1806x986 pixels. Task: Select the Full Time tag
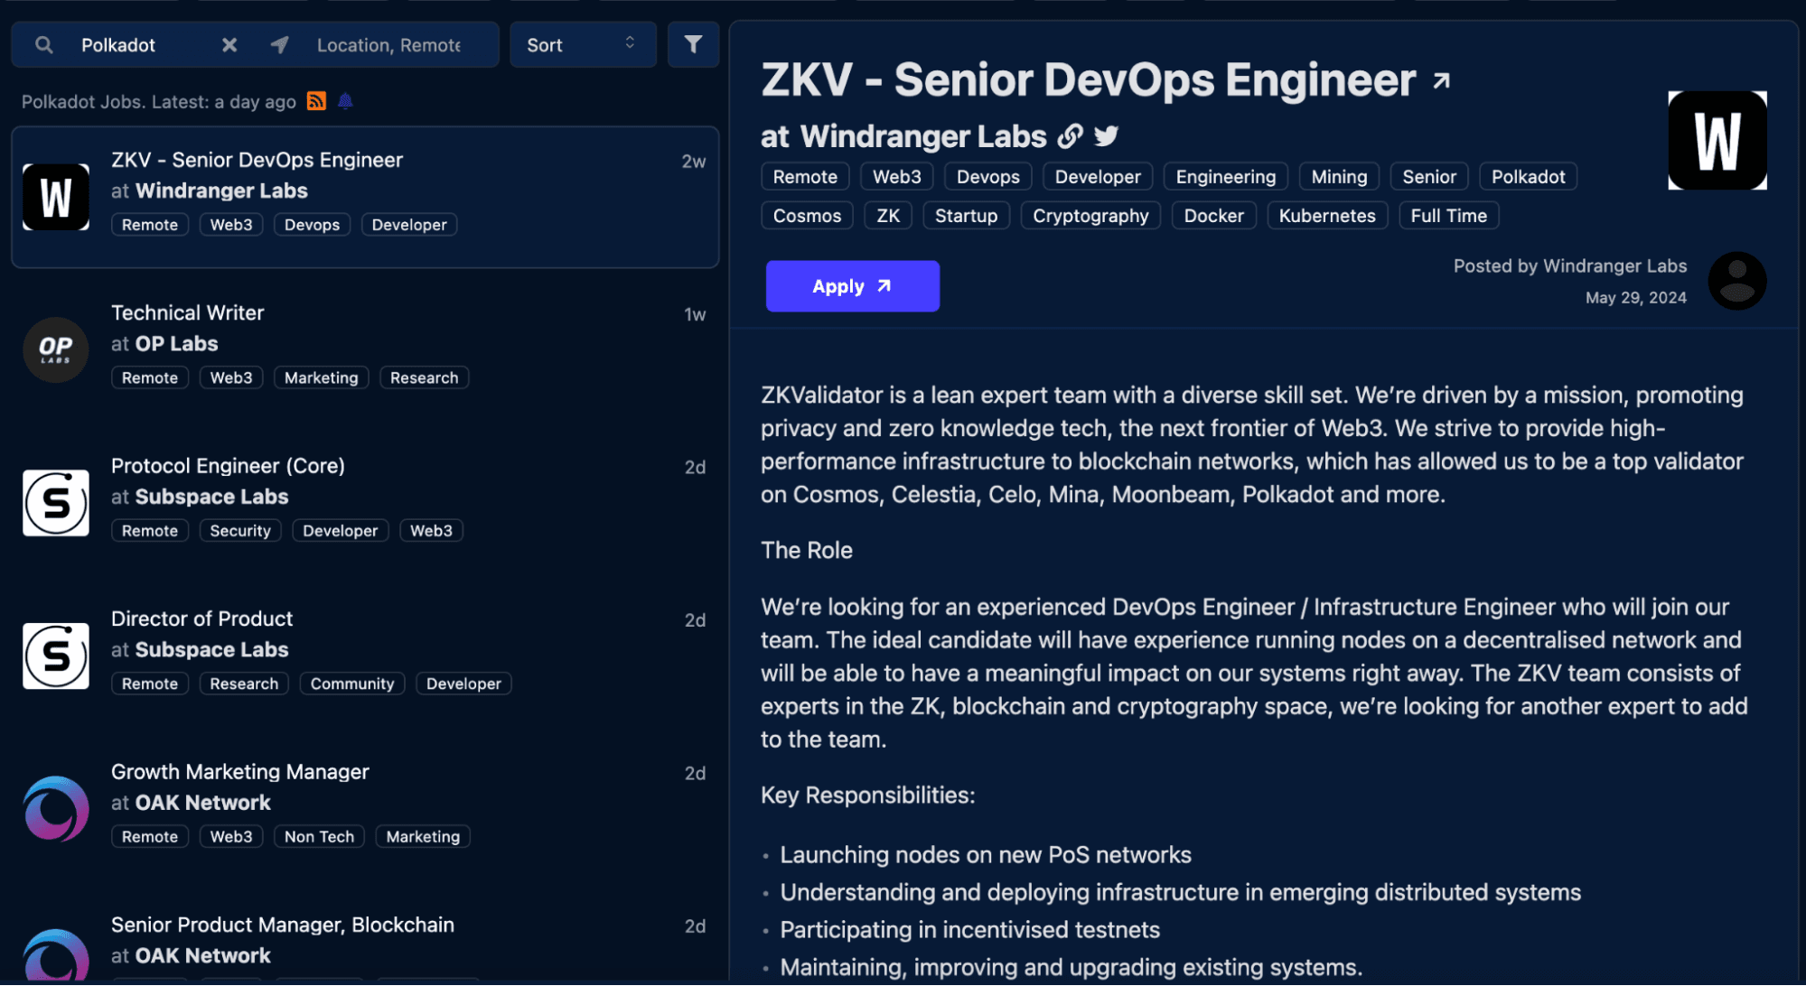click(1449, 216)
